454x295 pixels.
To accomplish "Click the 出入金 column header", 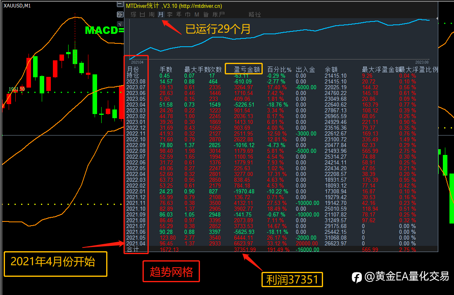I will [305, 69].
